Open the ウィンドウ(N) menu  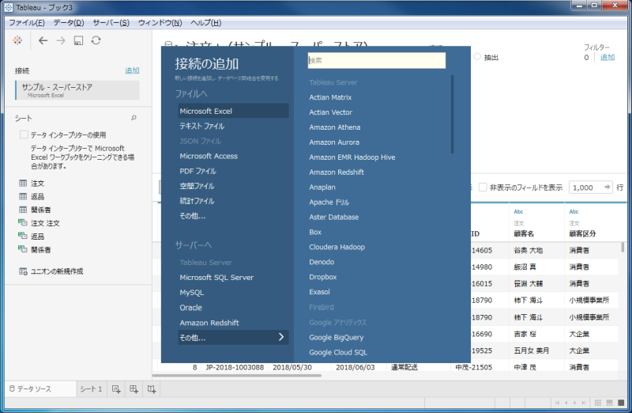(x=160, y=23)
